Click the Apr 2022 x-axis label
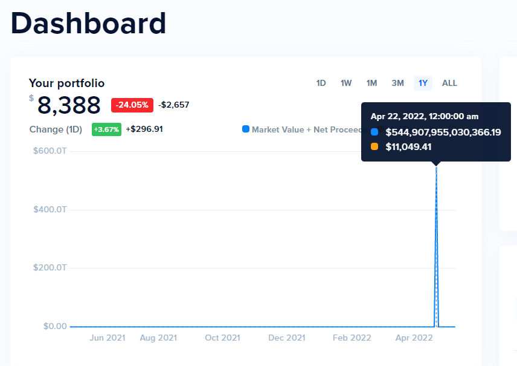Screen dimensions: 517x366 pyautogui.click(x=414, y=338)
